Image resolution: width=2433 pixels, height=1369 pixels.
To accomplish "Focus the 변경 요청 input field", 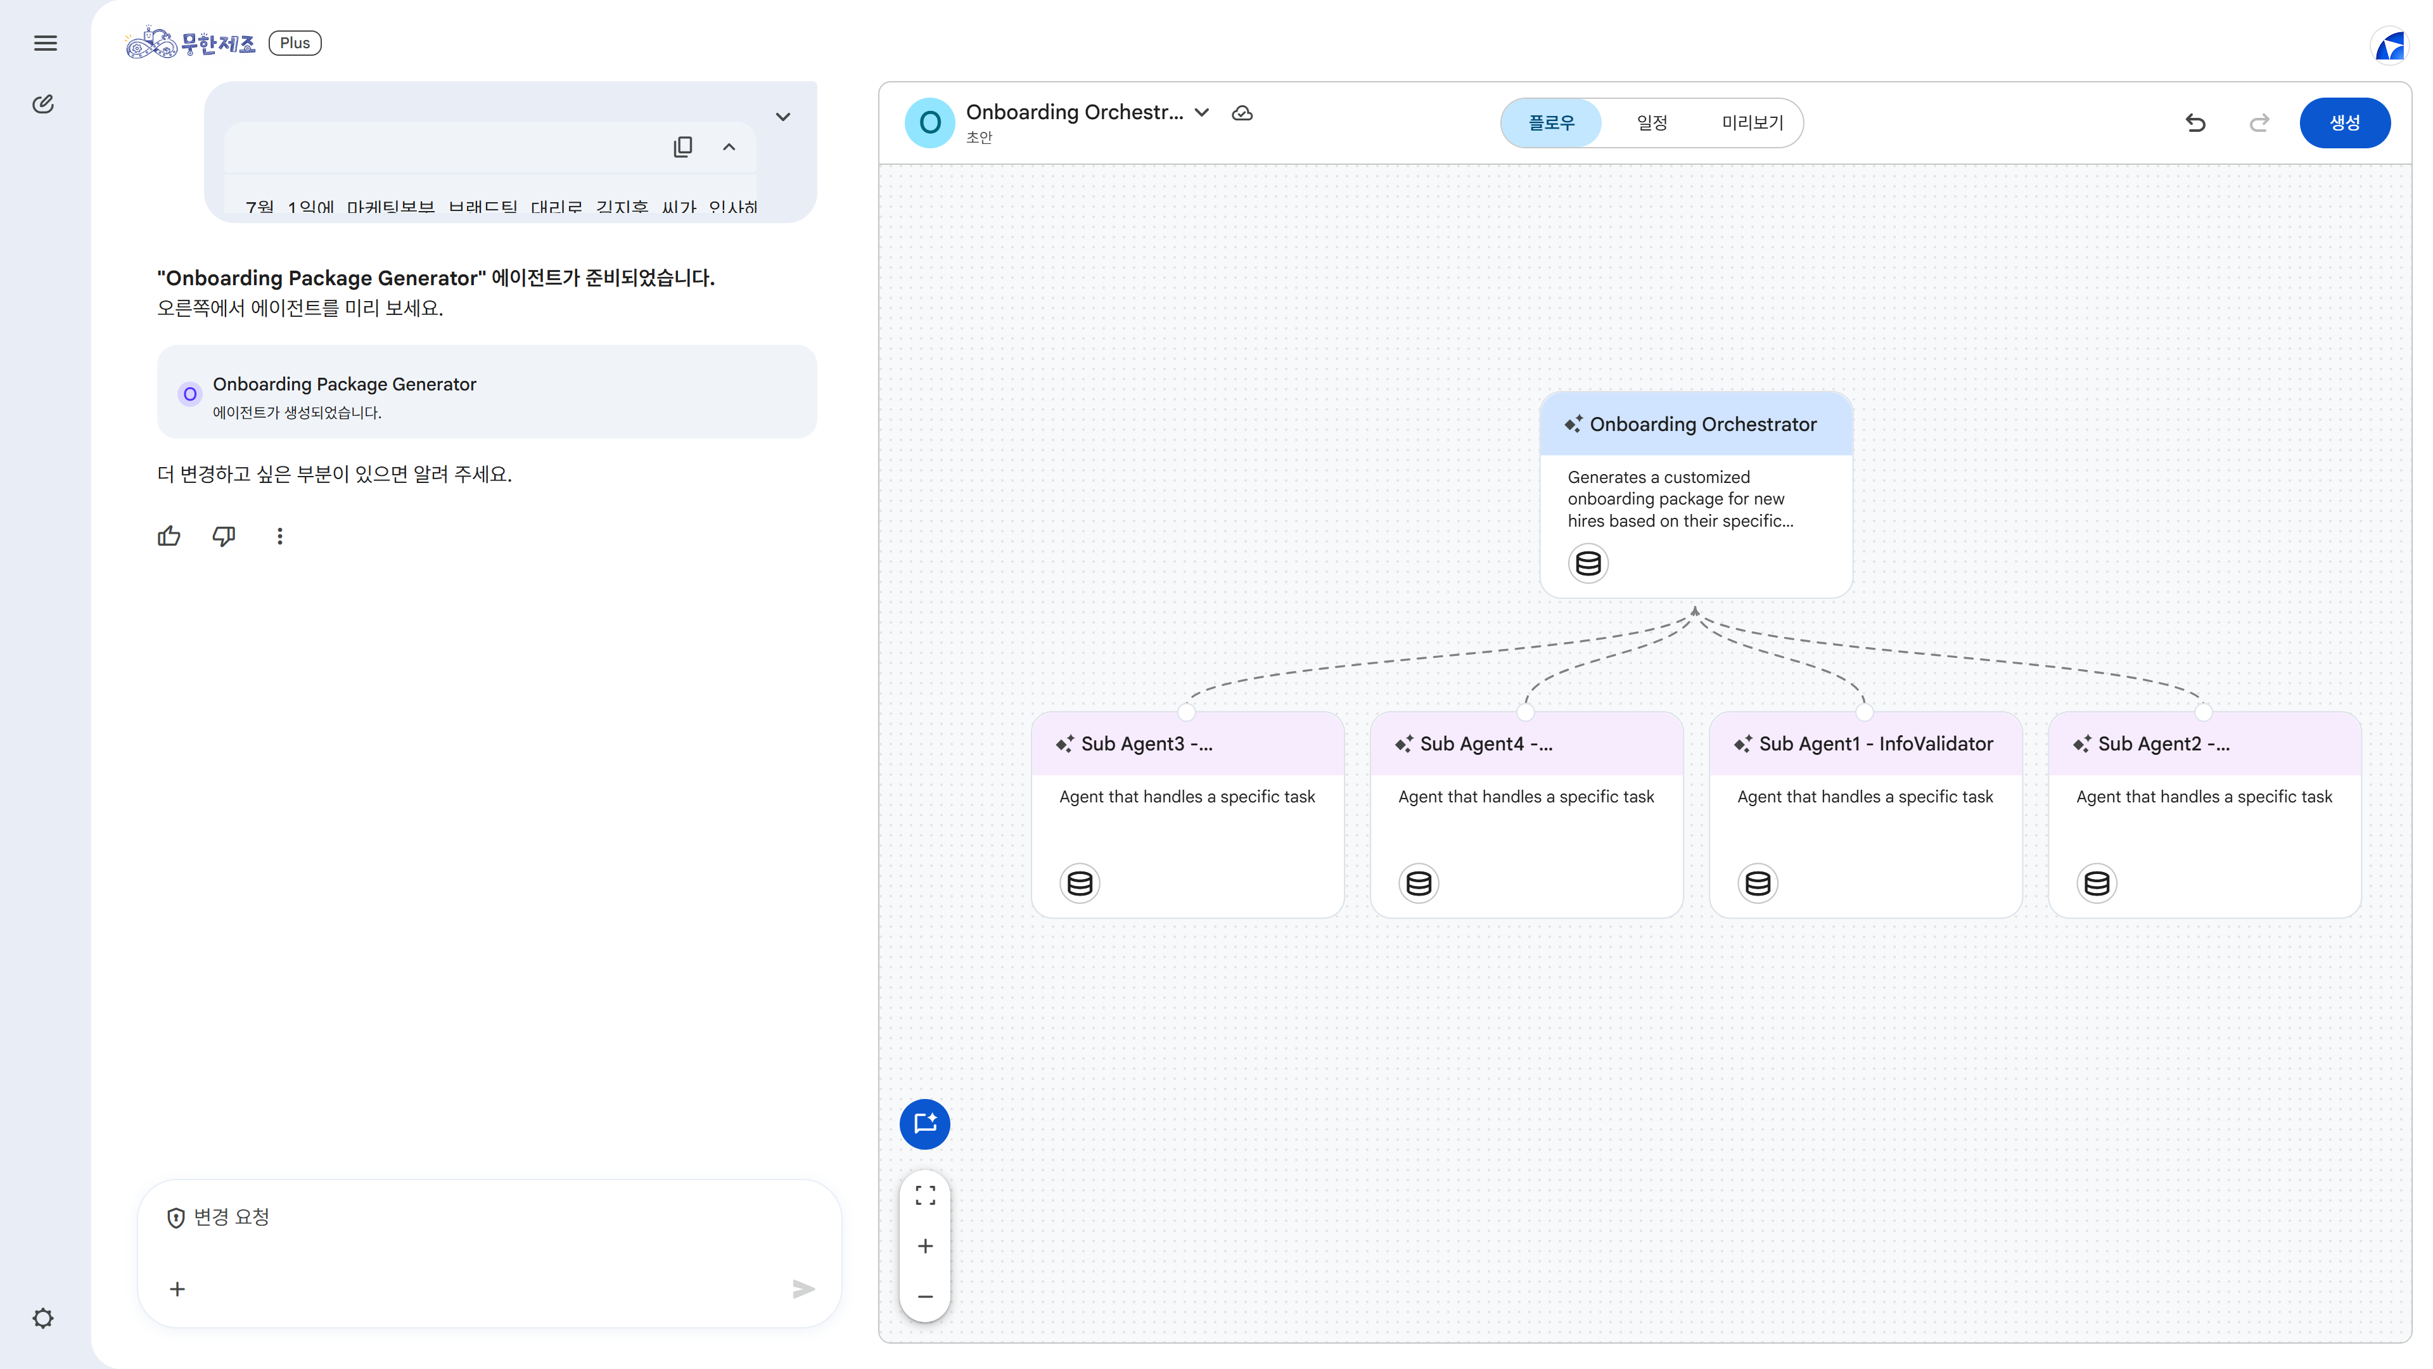I will click(489, 1217).
